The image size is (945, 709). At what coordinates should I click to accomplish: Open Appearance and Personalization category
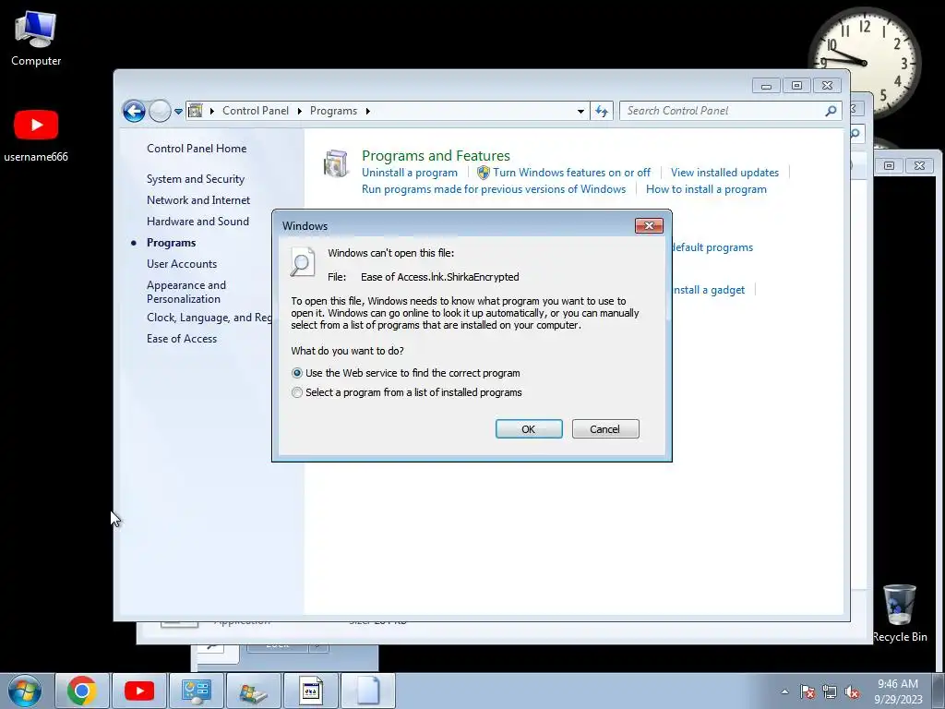click(186, 292)
